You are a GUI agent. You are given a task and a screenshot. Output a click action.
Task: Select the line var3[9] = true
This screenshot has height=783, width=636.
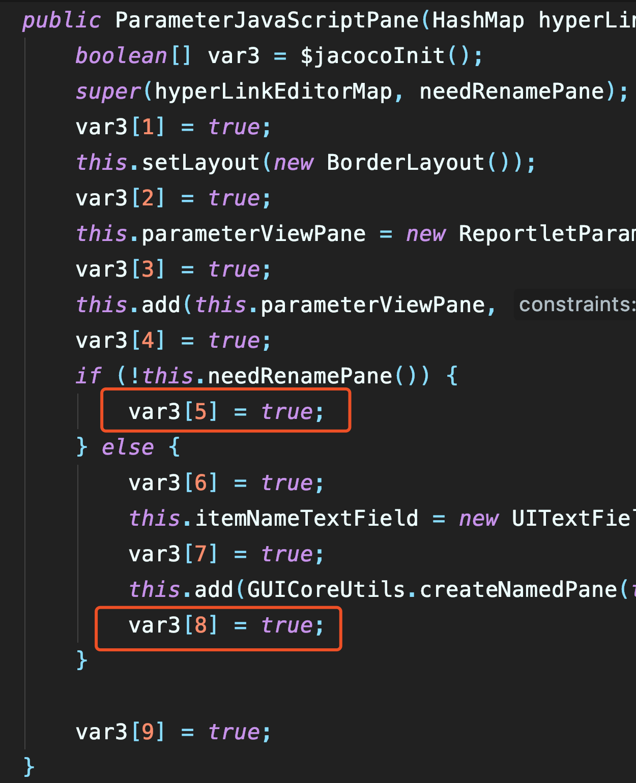coord(174,732)
